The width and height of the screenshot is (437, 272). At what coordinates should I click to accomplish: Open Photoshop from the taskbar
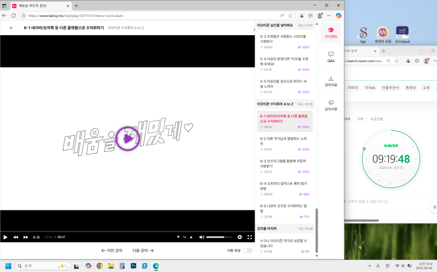(x=134, y=266)
